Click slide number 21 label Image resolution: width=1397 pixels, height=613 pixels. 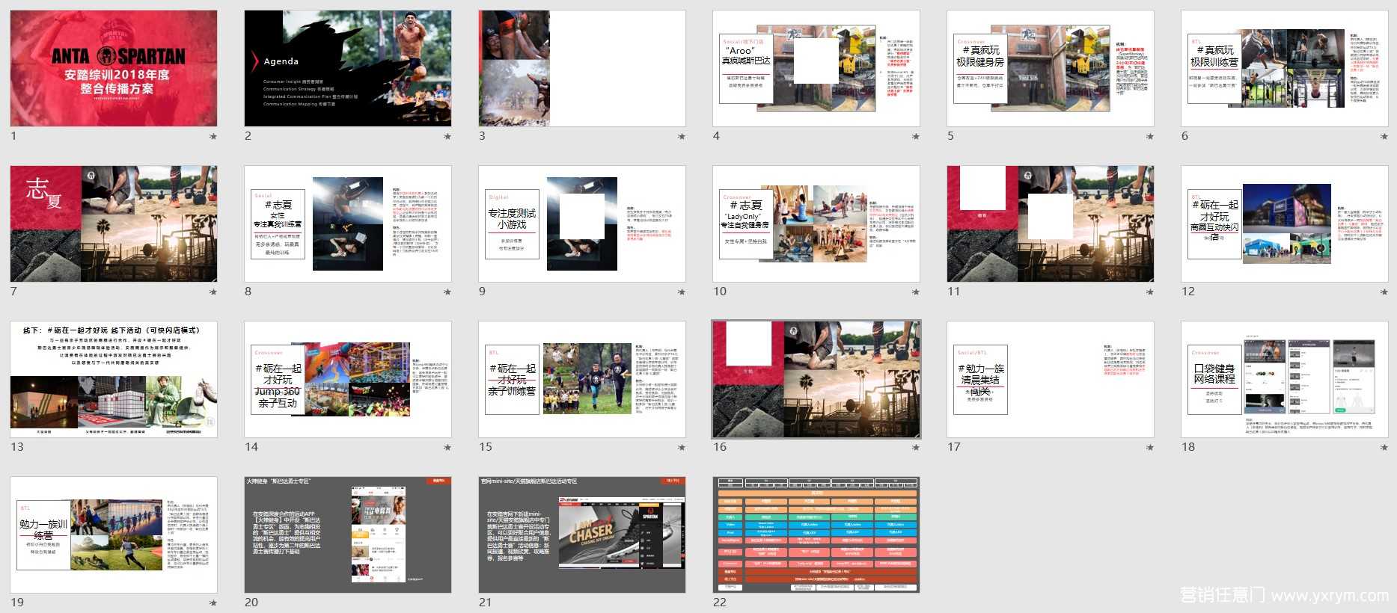[x=486, y=603]
